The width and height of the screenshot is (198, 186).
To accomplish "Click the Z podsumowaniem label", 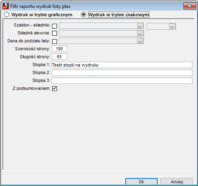I will 31,88.
